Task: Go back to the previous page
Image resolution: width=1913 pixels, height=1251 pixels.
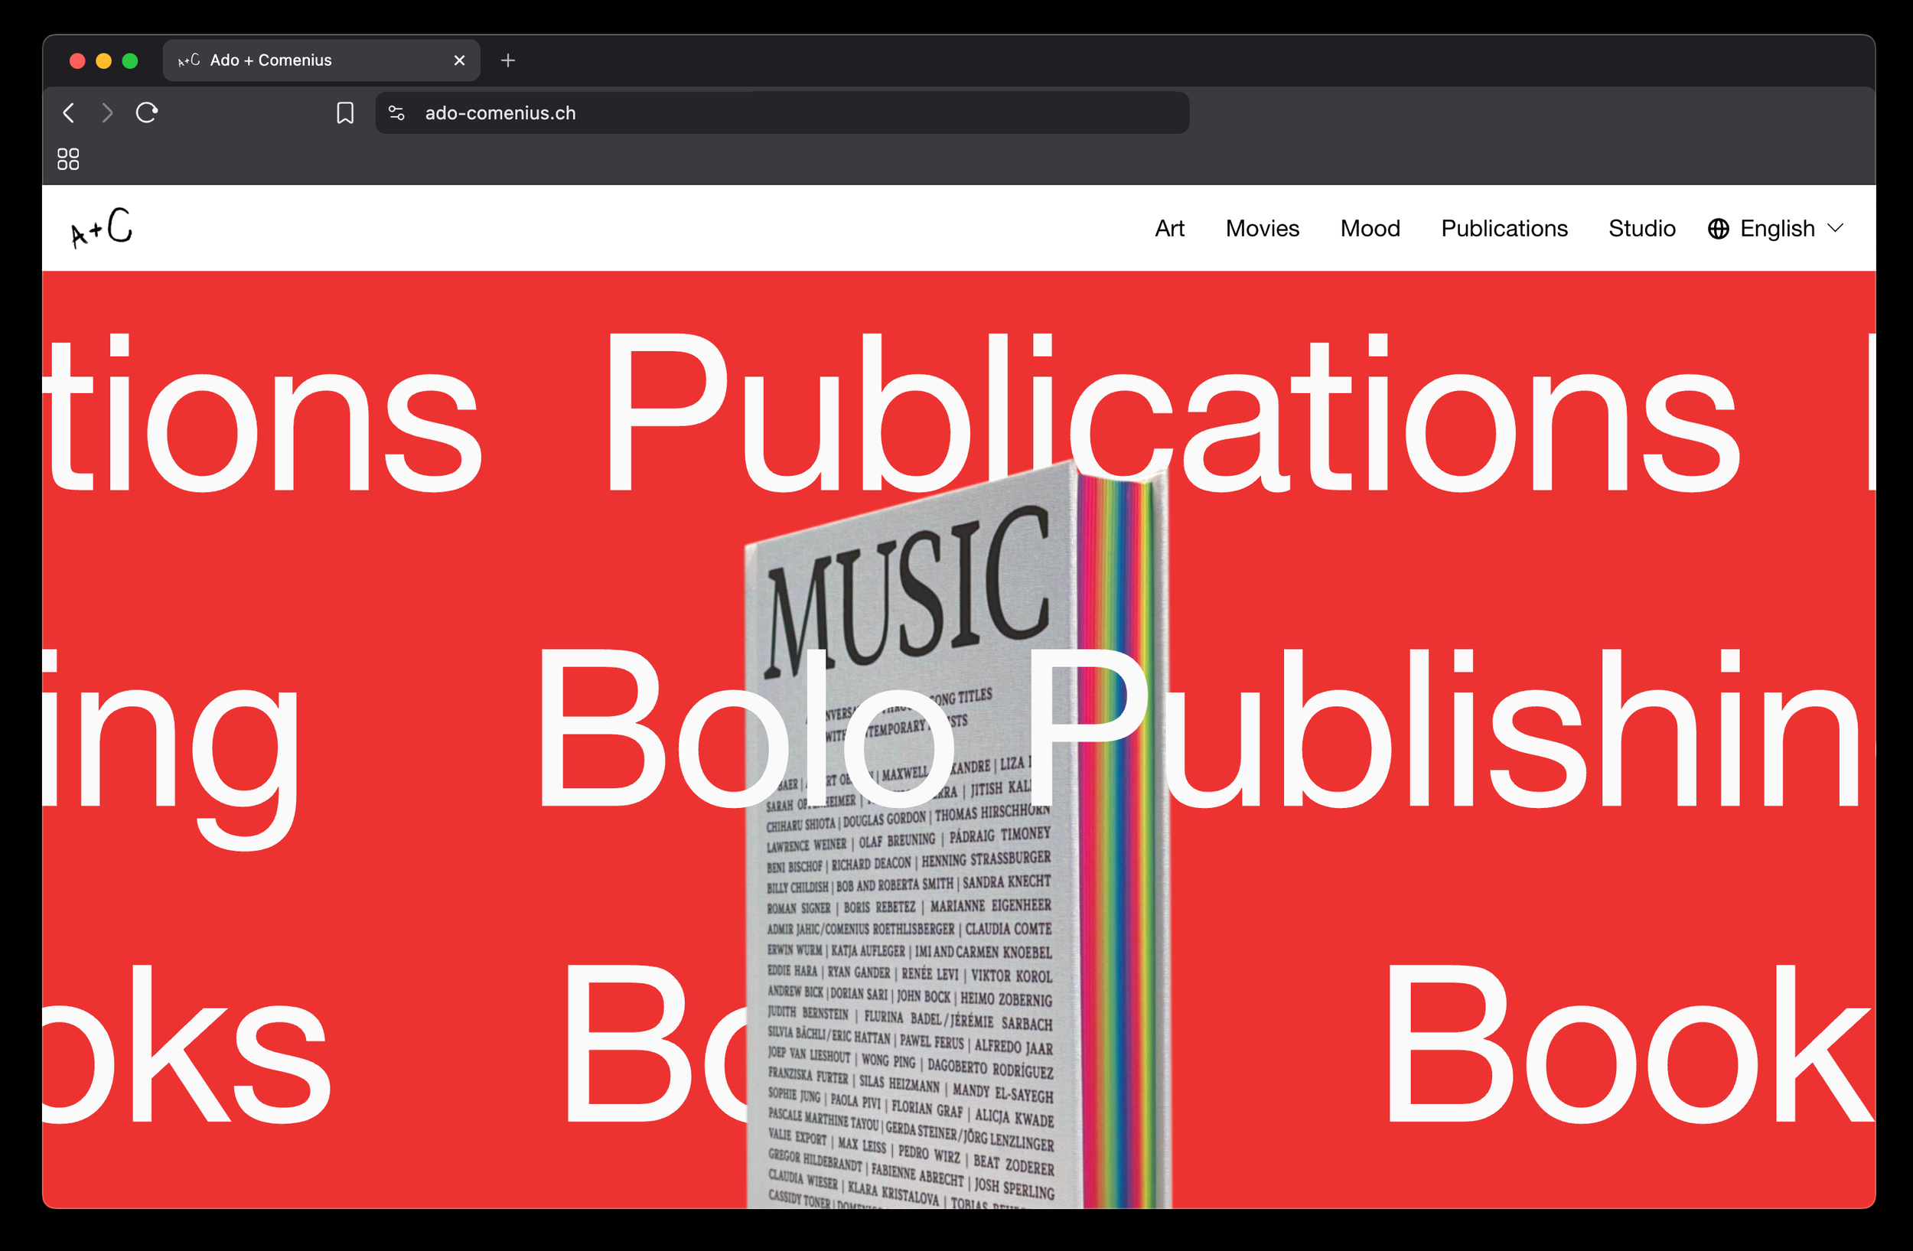Action: click(69, 113)
